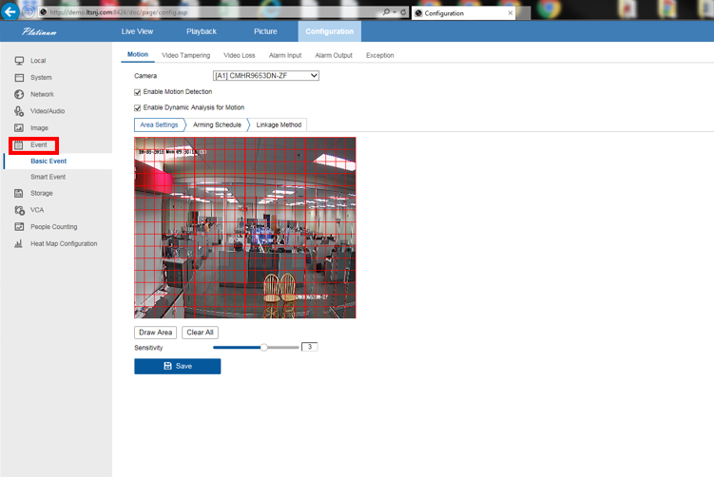714x477 pixels.
Task: Click the Save button
Action: (177, 366)
